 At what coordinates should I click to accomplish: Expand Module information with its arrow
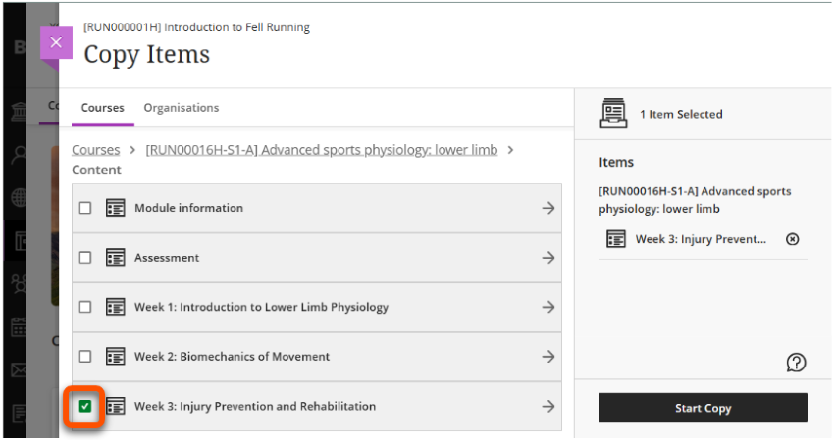[x=548, y=208]
